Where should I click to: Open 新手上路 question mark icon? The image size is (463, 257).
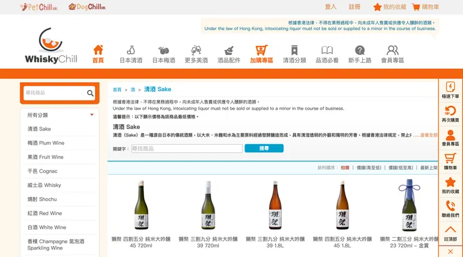(x=360, y=51)
